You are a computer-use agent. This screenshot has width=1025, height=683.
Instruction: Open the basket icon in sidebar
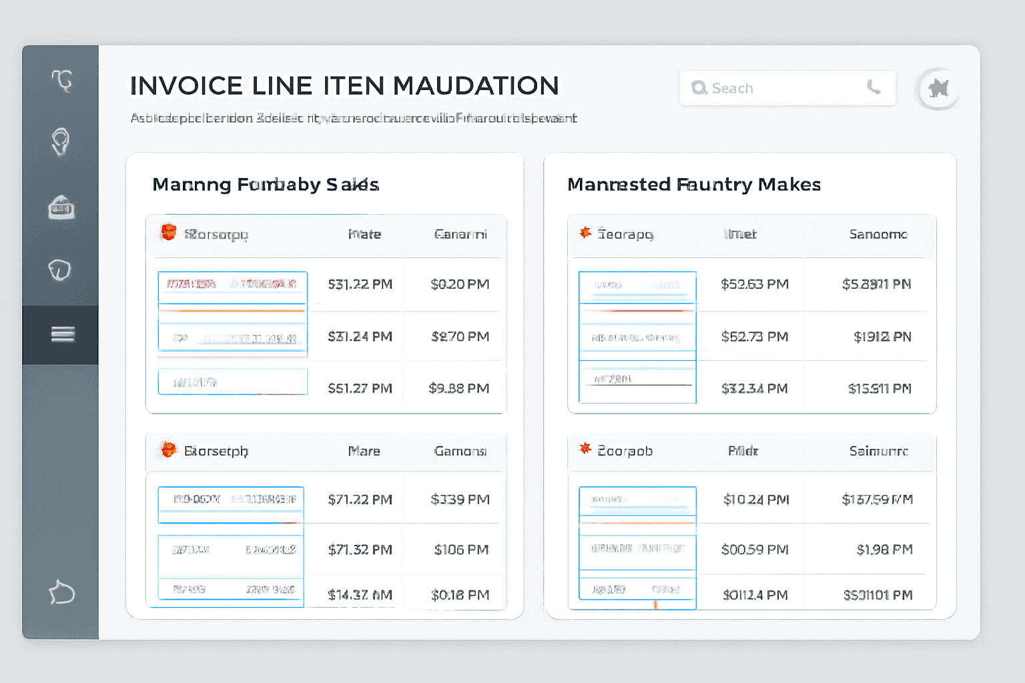61,207
